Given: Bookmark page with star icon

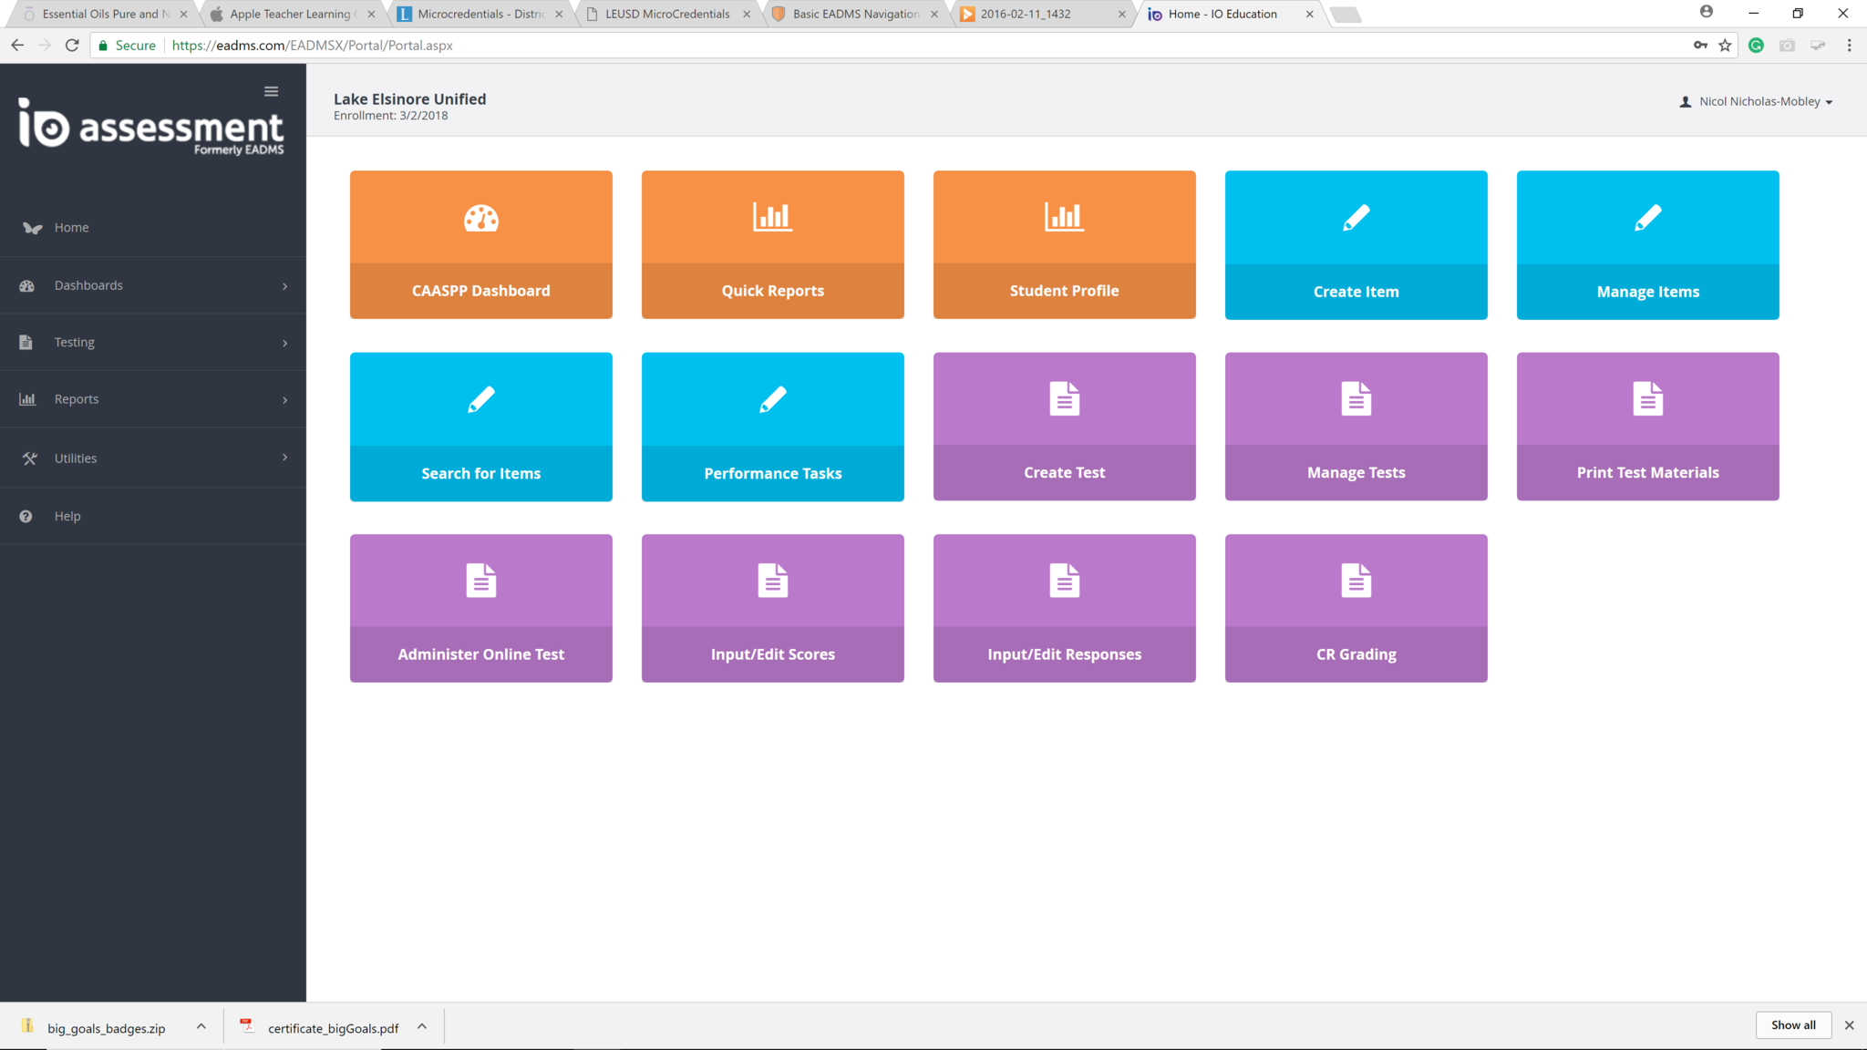Looking at the screenshot, I should click(1725, 46).
